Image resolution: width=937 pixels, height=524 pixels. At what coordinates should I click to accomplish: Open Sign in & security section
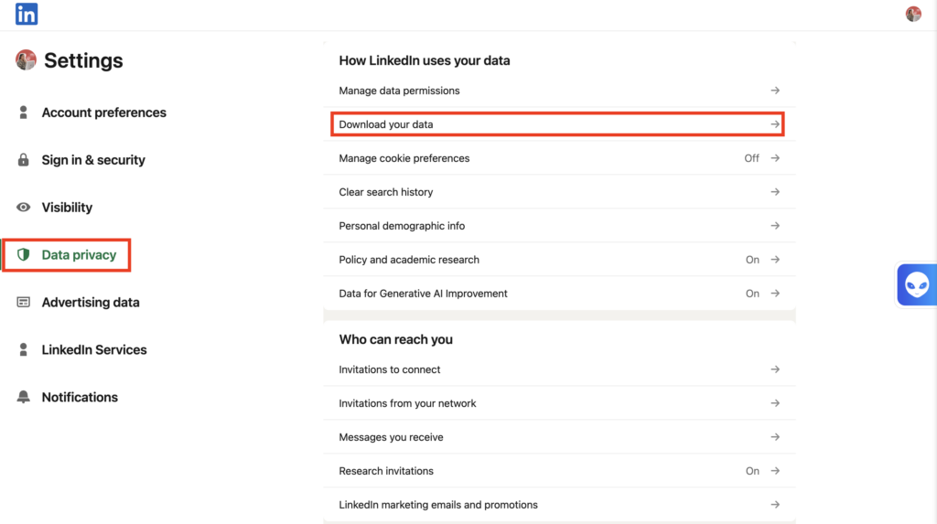[93, 159]
